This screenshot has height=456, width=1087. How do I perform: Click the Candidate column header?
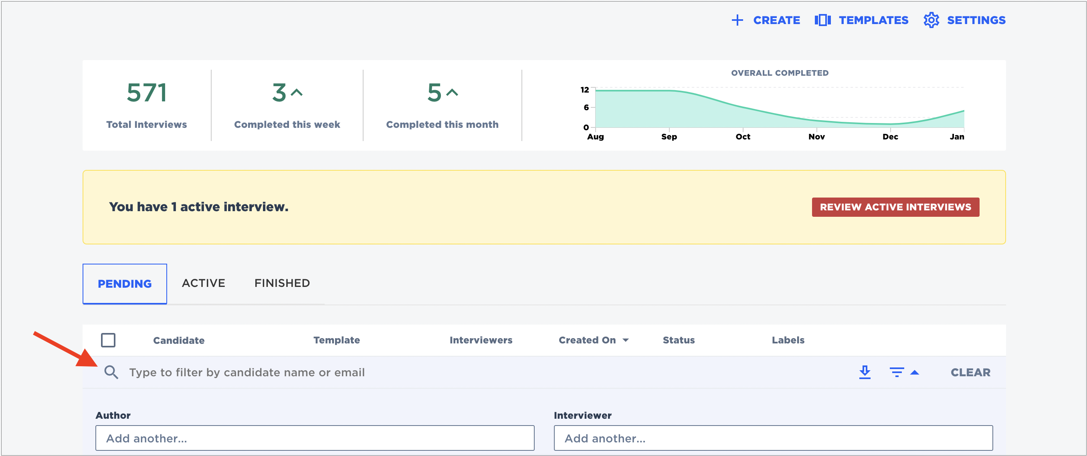pos(178,341)
